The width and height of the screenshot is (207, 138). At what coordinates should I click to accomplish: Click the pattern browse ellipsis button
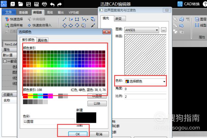point(164,30)
